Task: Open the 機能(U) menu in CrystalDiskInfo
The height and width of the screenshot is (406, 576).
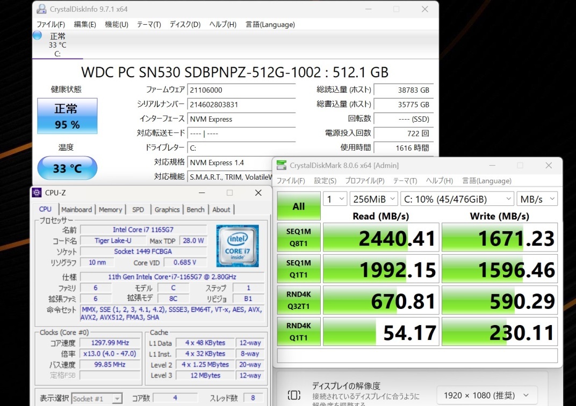Action: click(x=117, y=25)
